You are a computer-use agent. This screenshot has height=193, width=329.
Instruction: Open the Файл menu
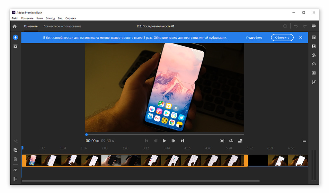coord(15,18)
